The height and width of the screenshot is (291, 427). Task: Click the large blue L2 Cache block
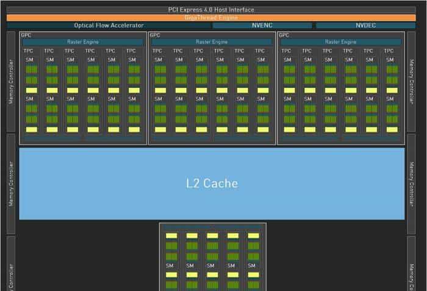(x=212, y=183)
